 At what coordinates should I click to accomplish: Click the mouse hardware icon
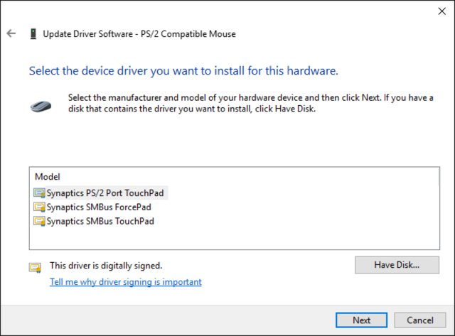coord(41,105)
